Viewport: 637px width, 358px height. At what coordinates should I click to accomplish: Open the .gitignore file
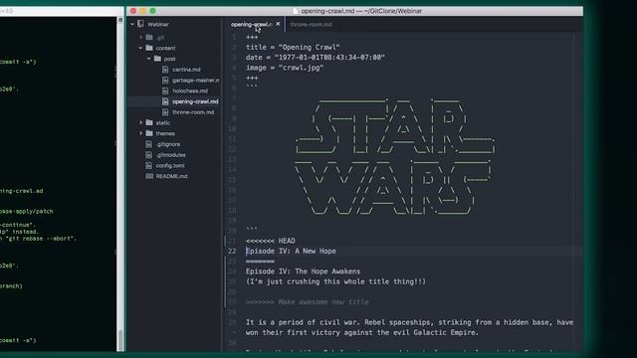[168, 144]
